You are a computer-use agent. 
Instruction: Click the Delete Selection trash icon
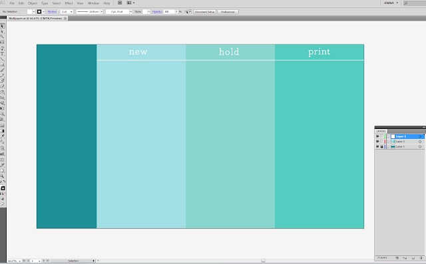421,258
